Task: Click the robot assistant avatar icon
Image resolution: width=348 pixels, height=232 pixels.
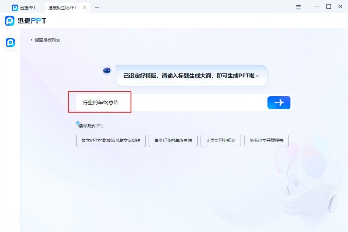Action: click(x=107, y=71)
